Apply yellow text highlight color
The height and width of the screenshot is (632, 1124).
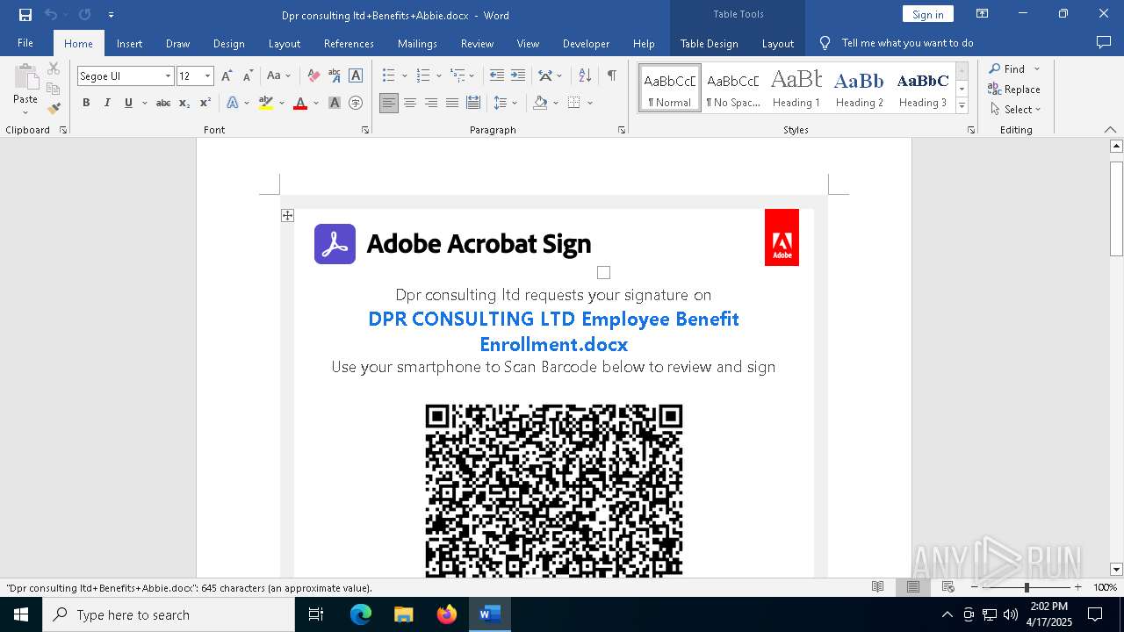coord(266,103)
